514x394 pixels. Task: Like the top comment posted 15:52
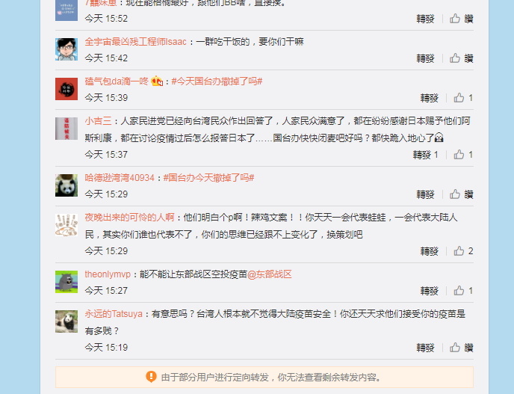click(x=461, y=19)
